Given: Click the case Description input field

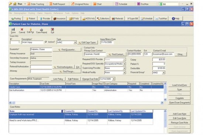Looking at the screenshot, I should pos(32,42).
